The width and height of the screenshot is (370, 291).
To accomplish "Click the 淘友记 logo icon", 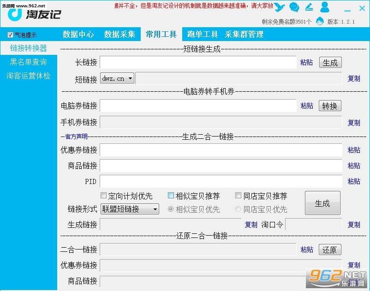I will coord(15,15).
